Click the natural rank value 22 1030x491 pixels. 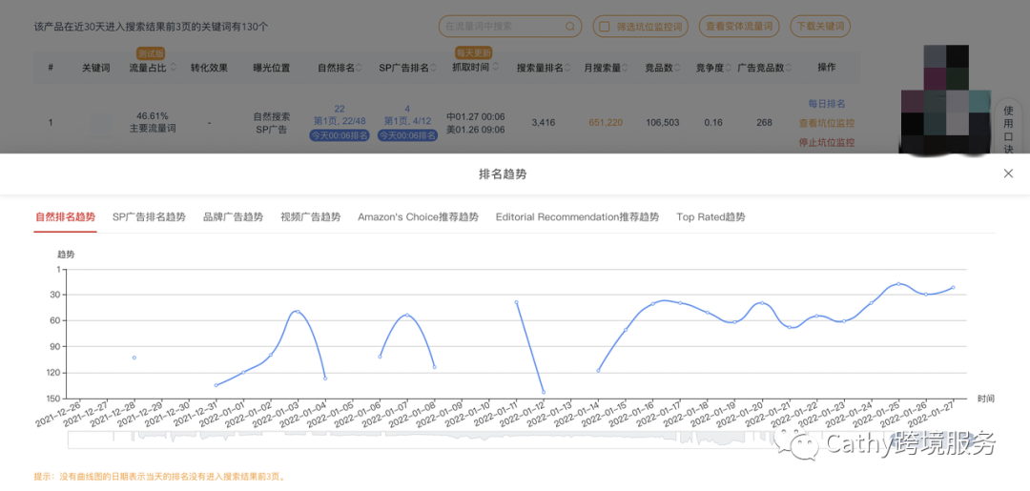tap(340, 109)
